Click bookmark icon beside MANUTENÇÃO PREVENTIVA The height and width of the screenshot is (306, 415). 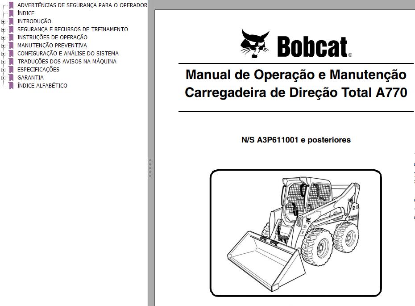[11, 46]
